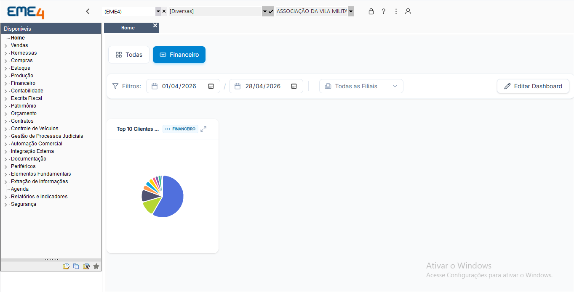
Task: Click the lime green pie slice
Action: 151,205
